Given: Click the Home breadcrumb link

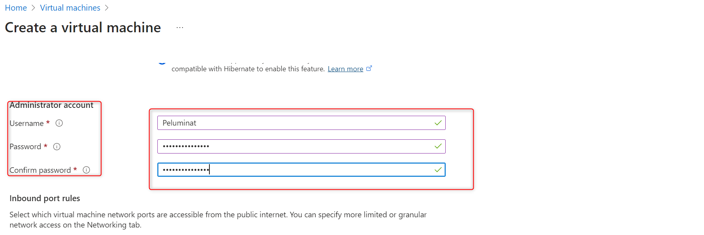Looking at the screenshot, I should pyautogui.click(x=16, y=8).
